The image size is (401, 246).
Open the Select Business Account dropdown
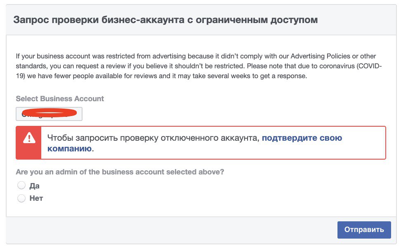tap(49, 114)
